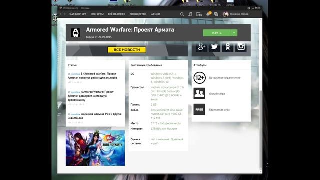Viewport: 320px width, 180px height.
Task: Open the Twitter social icon
Action: click(214, 46)
